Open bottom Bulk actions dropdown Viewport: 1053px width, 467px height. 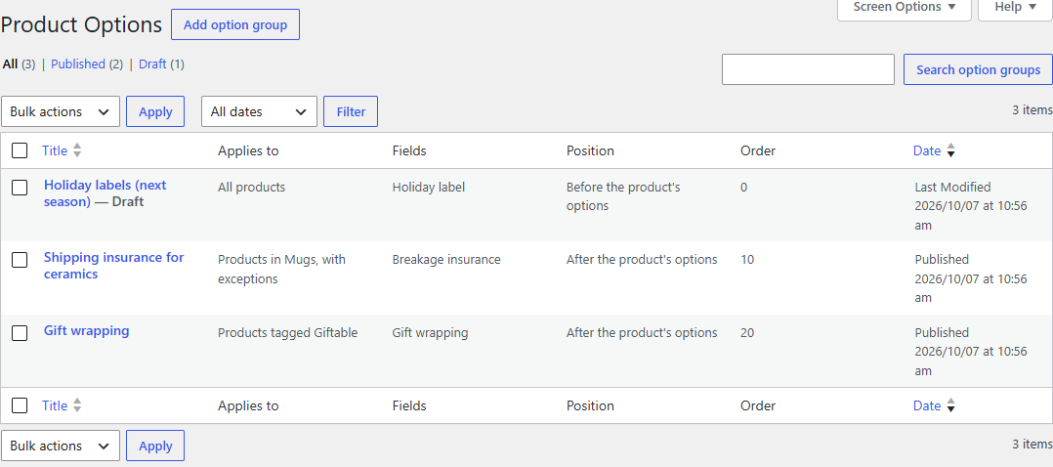61,446
